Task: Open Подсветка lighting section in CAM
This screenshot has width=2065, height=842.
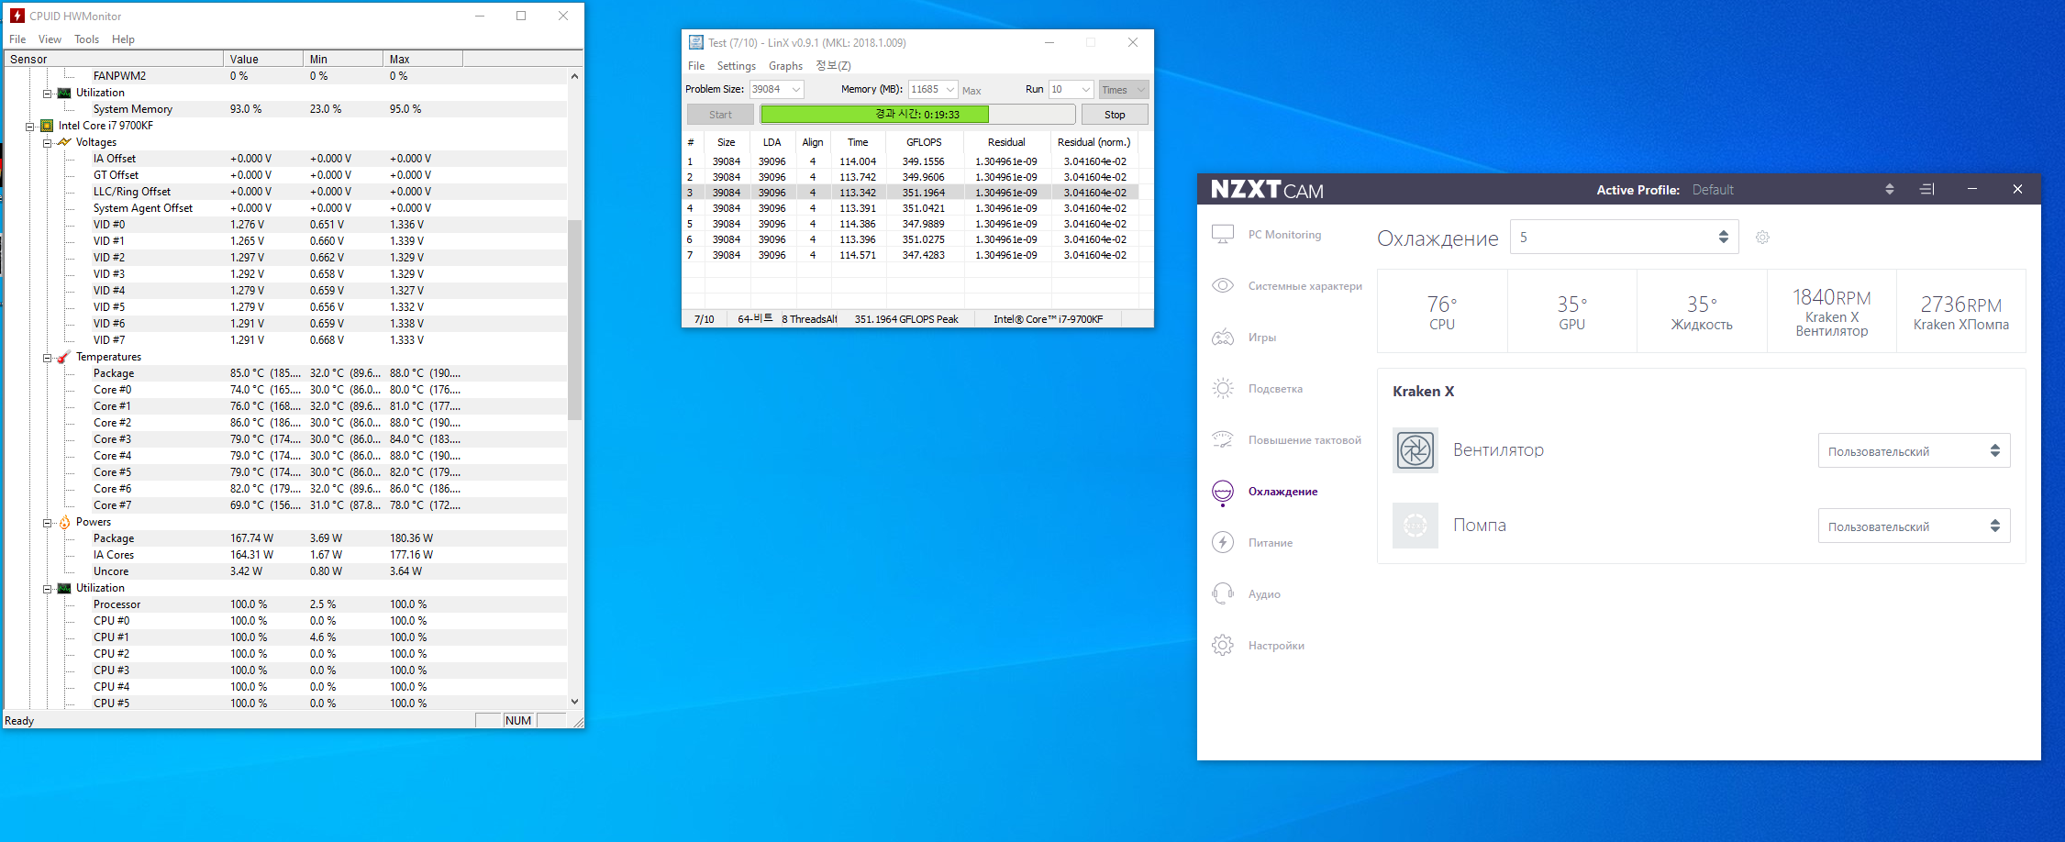Action: tap(1275, 389)
